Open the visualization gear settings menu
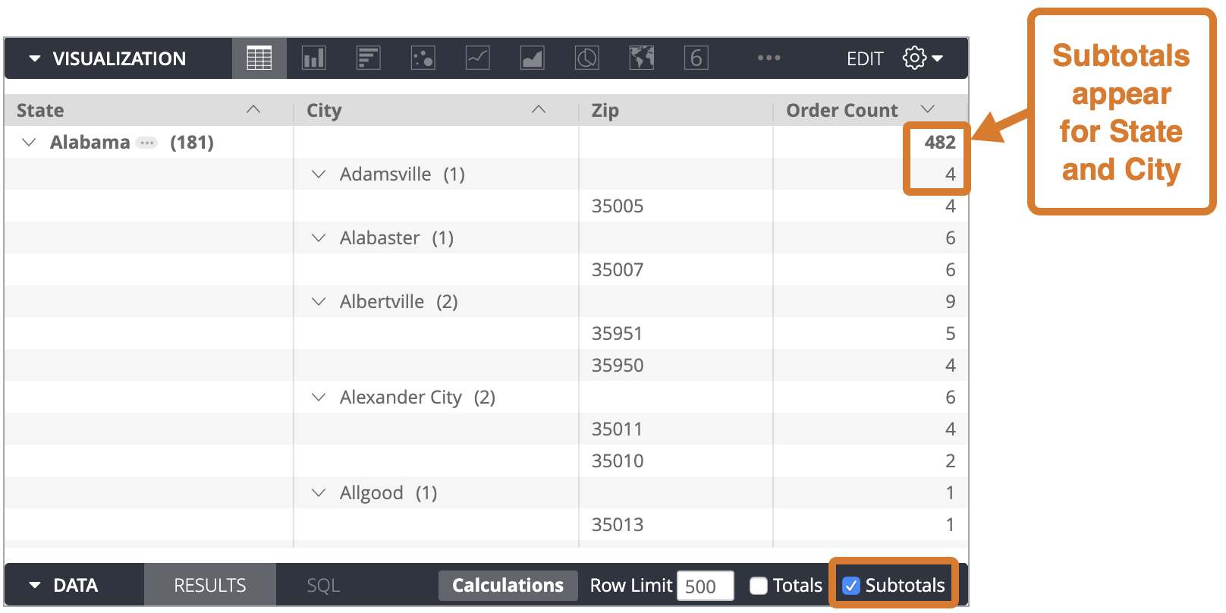Screen dimensions: 1226x613 [922, 58]
